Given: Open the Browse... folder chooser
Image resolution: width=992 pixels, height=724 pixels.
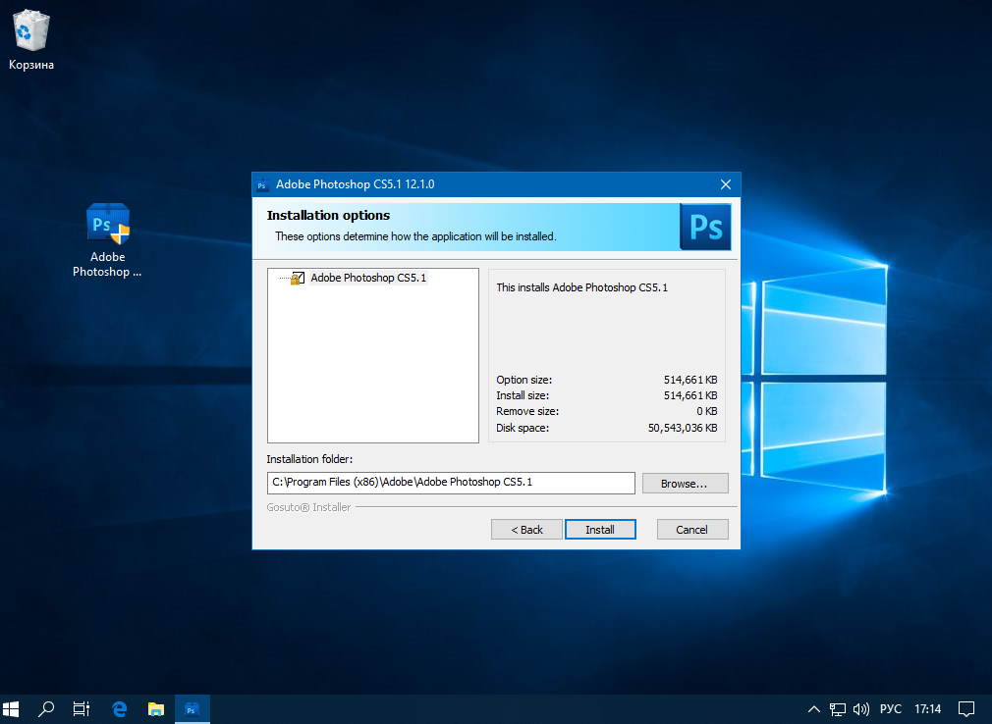Looking at the screenshot, I should tap(686, 484).
